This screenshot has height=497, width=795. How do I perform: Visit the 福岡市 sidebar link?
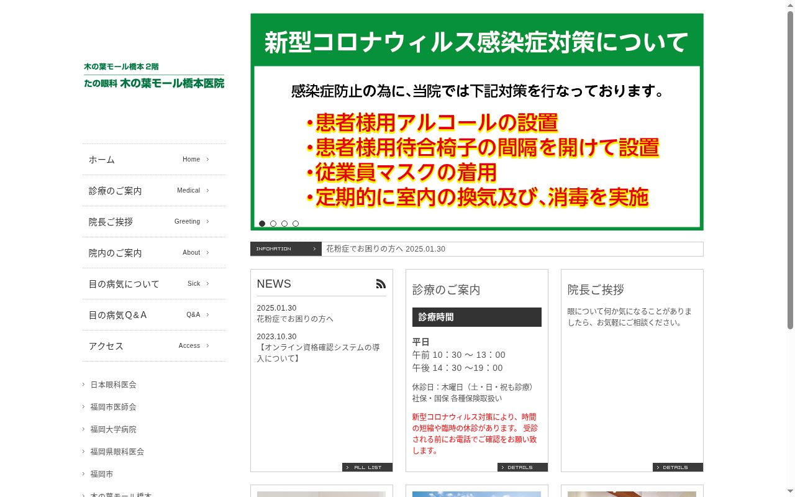pos(101,474)
